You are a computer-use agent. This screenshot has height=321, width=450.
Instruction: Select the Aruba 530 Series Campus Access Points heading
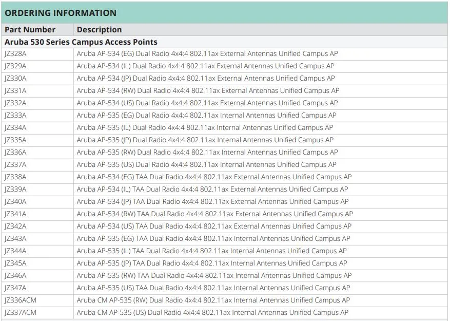pos(81,42)
